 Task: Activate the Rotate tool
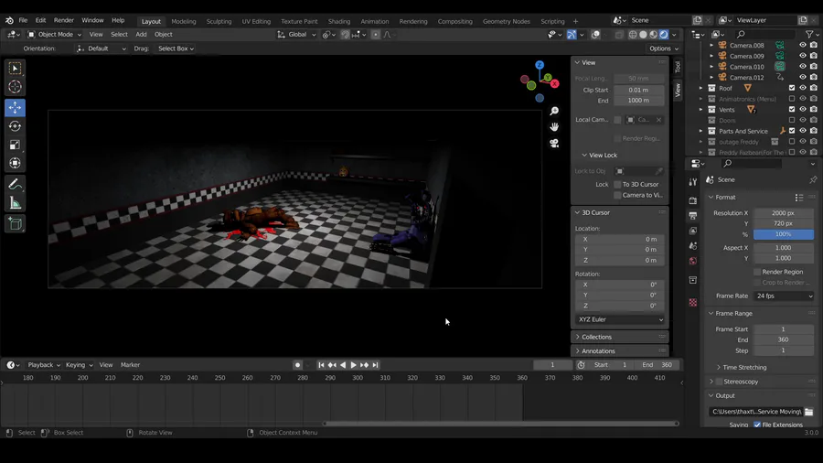[15, 126]
